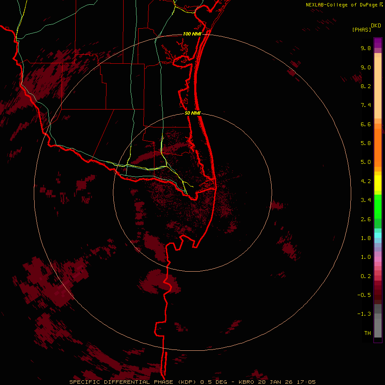
Task: Click the 1.0 value on color scale
Action: 366,257
